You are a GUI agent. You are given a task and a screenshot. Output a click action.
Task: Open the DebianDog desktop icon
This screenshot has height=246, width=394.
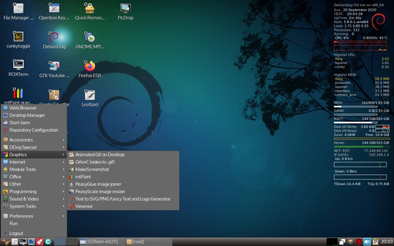click(54, 37)
